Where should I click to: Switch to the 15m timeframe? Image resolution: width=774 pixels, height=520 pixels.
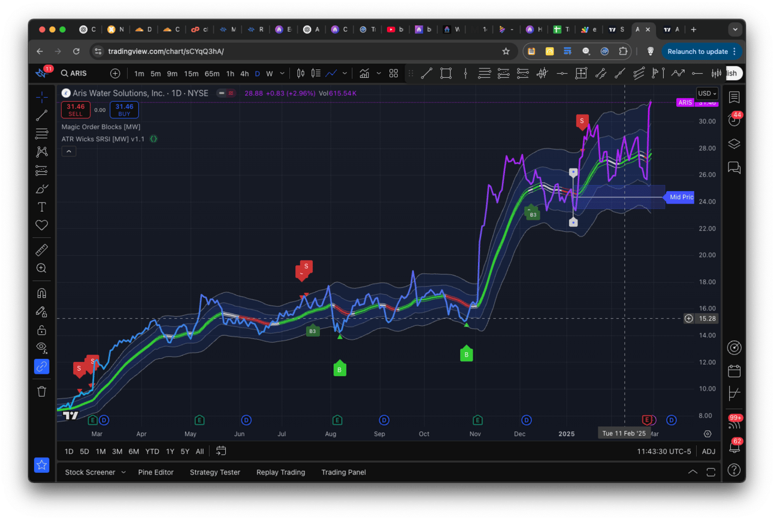191,74
